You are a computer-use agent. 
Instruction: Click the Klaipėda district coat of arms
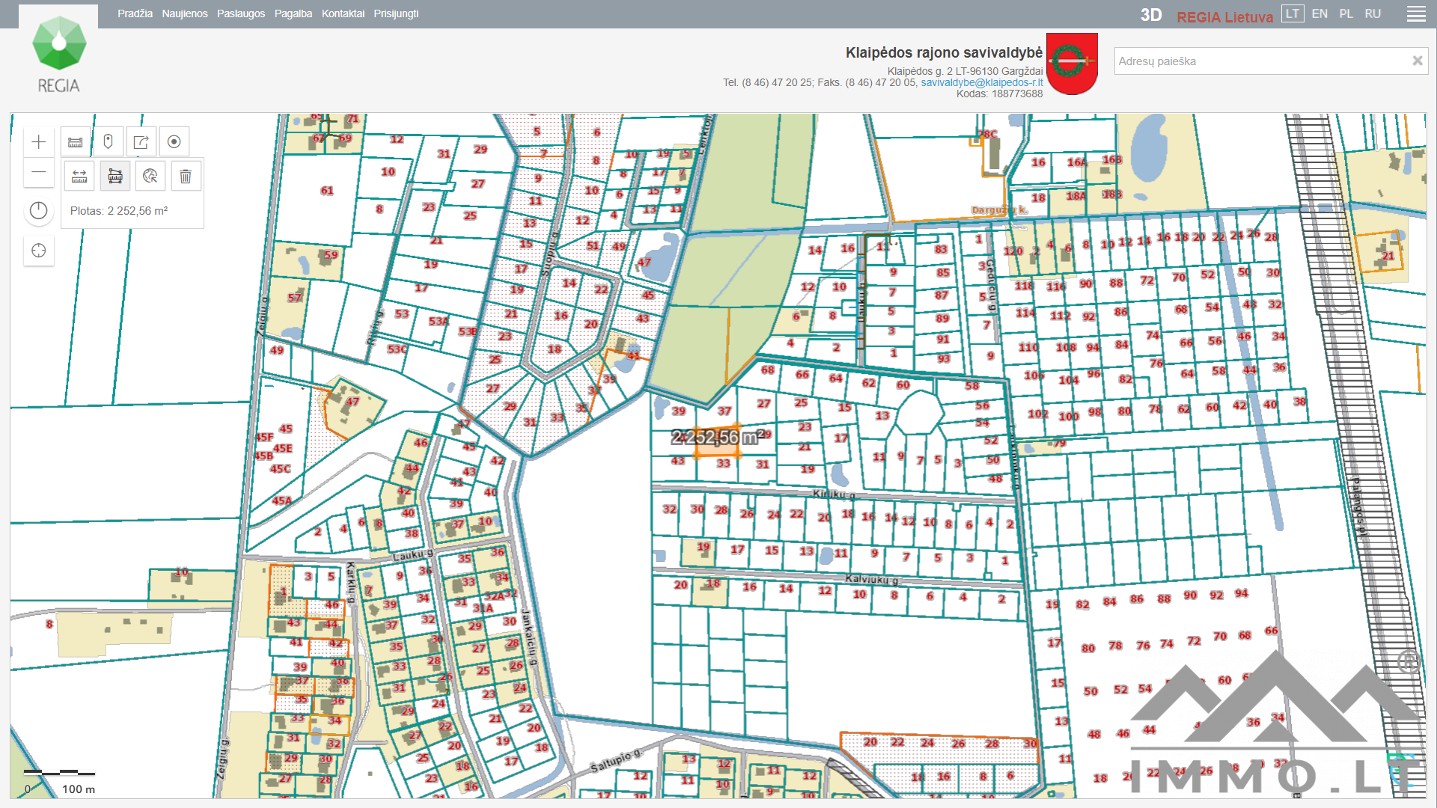1072,64
